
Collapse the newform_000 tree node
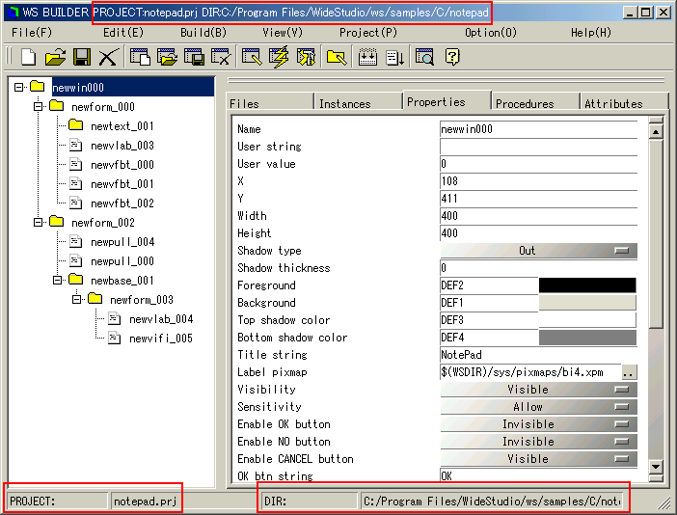coord(40,106)
